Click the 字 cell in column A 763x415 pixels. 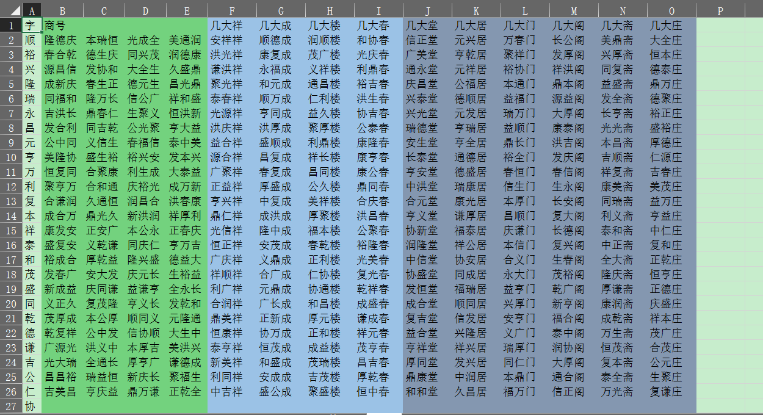click(32, 26)
